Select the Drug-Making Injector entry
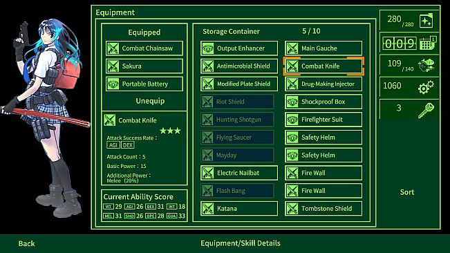This screenshot has height=253, width=450. [324, 84]
